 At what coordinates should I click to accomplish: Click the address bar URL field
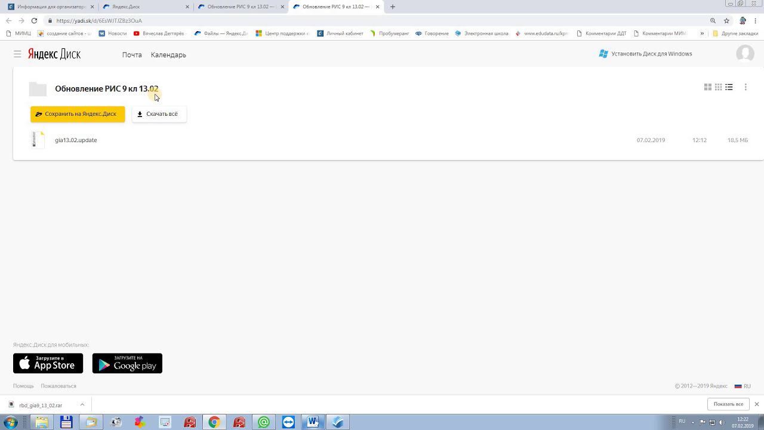(x=376, y=20)
